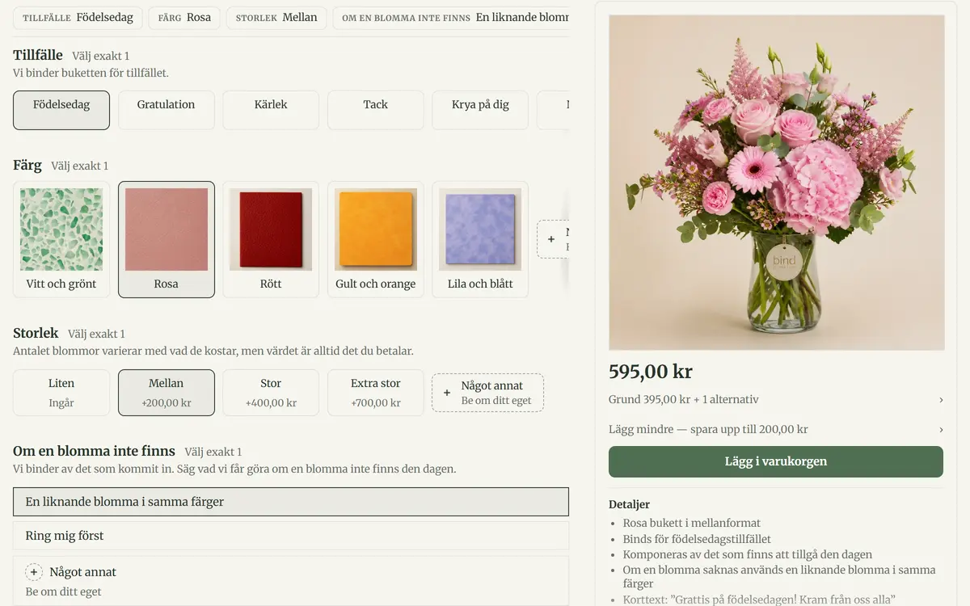Choose the Mellan size (+200,00 kr)
Screen dimensions: 970x606
click(166, 393)
